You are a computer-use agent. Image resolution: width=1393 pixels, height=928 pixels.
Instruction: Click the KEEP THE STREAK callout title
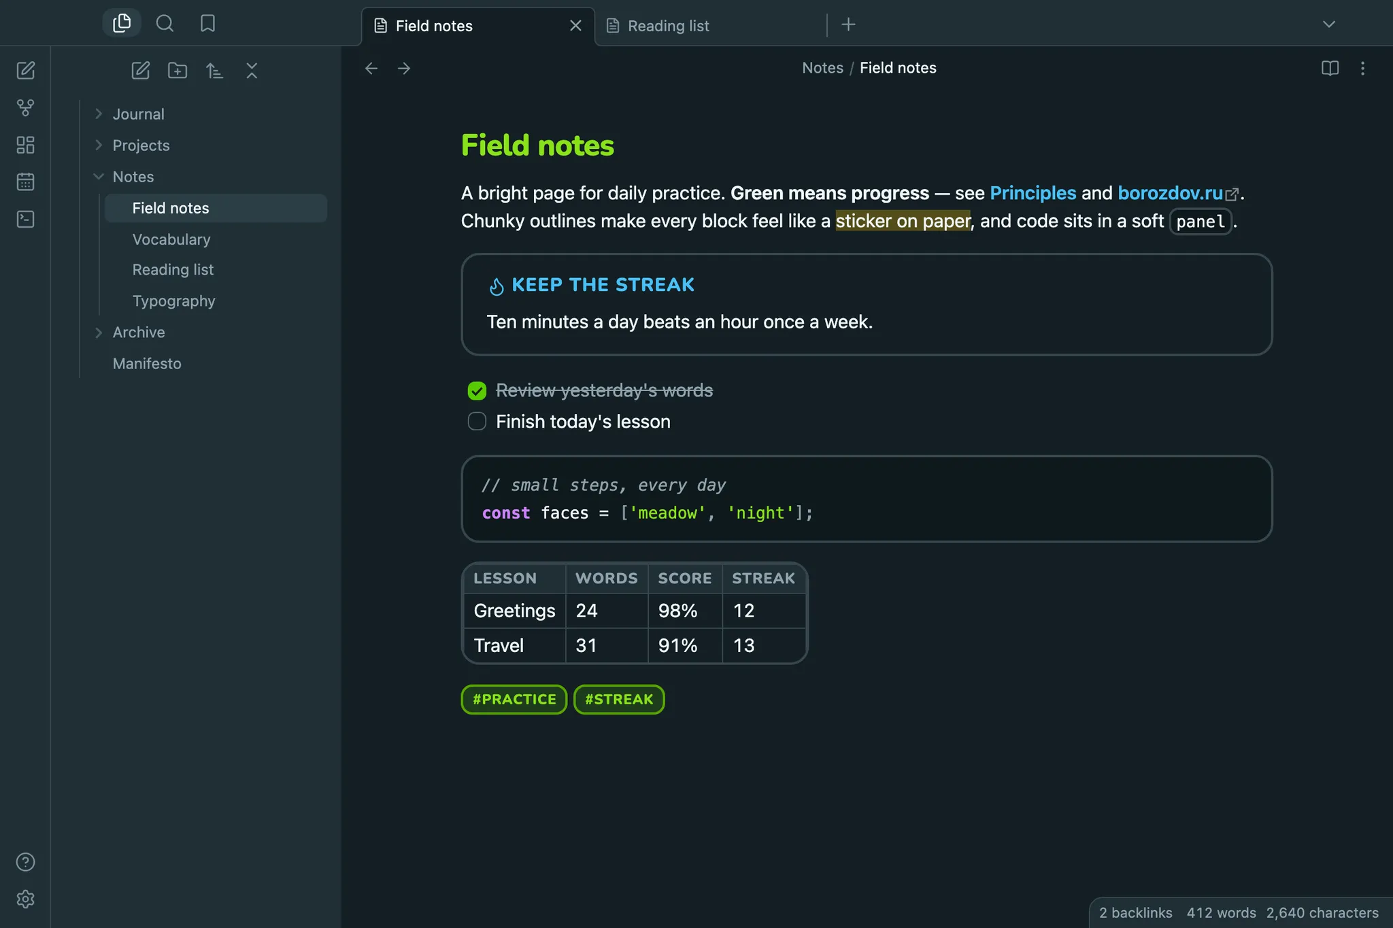(x=603, y=285)
